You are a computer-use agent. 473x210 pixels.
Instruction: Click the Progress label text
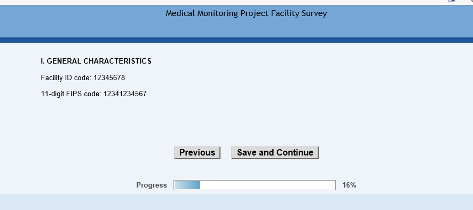click(152, 185)
